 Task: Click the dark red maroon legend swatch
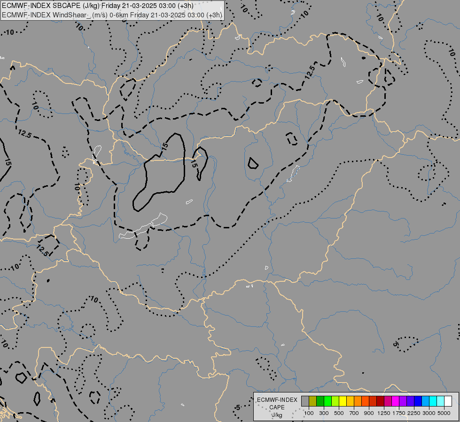pyautogui.click(x=381, y=401)
